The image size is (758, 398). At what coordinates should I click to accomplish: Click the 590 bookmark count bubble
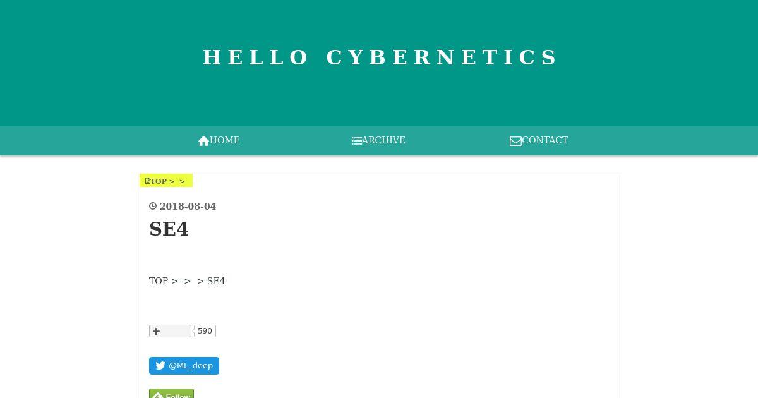(205, 331)
